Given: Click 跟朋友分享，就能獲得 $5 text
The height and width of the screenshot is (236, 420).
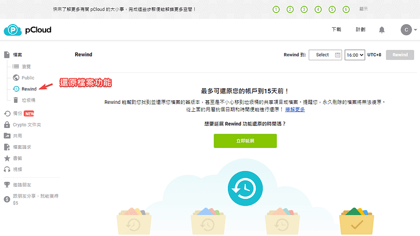Looking at the screenshot, I should tap(36, 199).
